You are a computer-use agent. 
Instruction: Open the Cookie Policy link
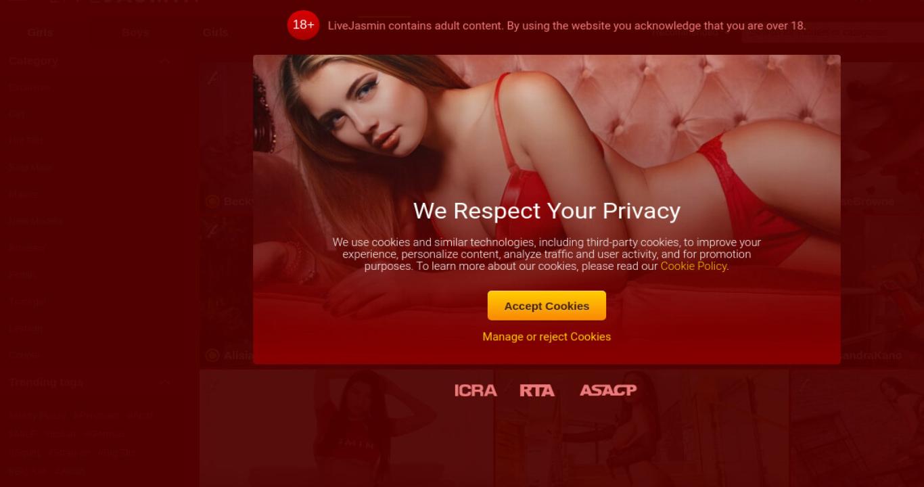pyautogui.click(x=693, y=266)
